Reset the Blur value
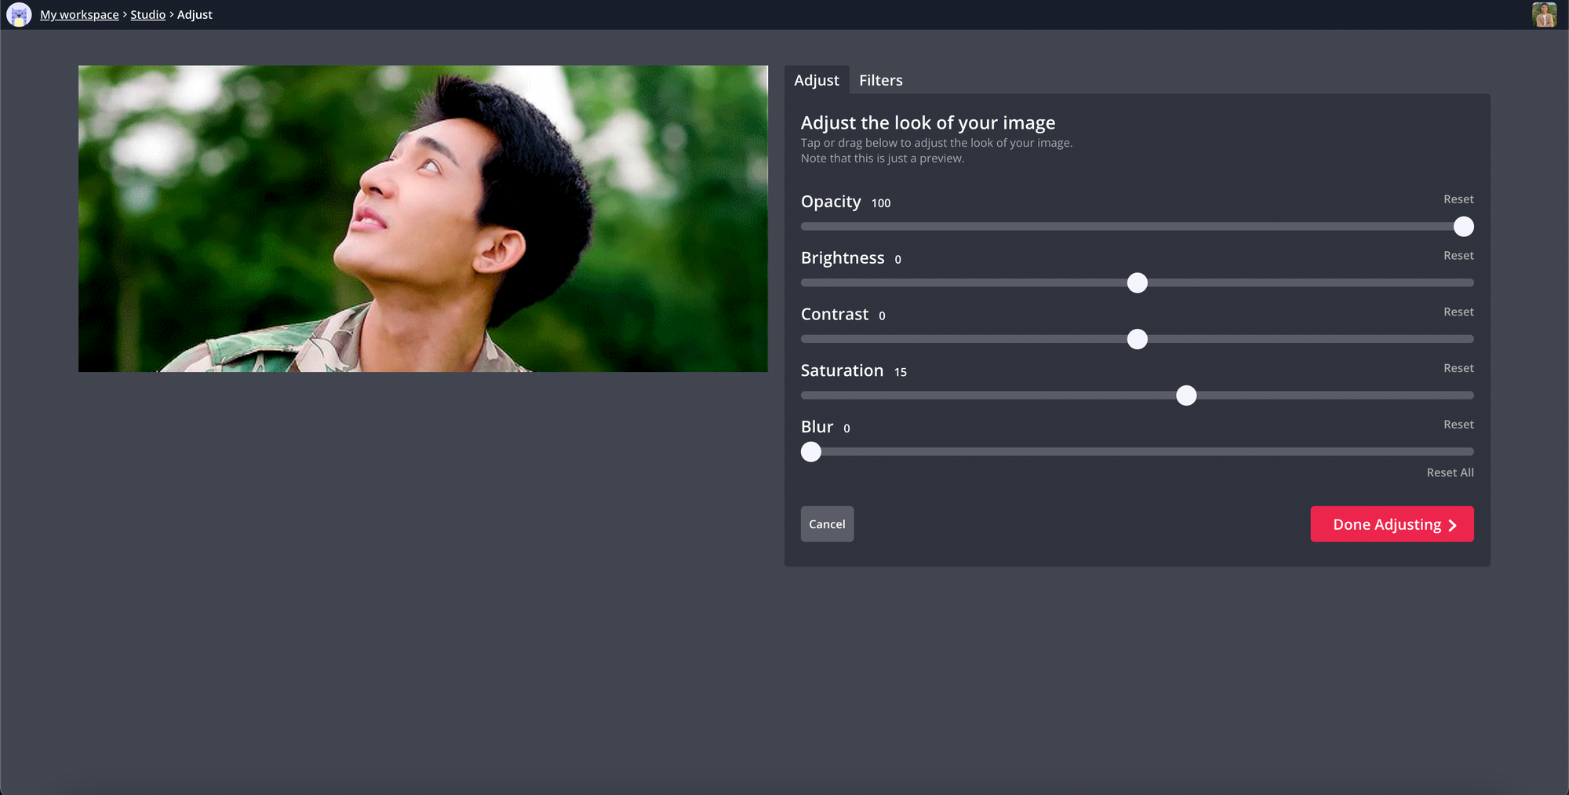Viewport: 1569px width, 795px height. (x=1458, y=425)
